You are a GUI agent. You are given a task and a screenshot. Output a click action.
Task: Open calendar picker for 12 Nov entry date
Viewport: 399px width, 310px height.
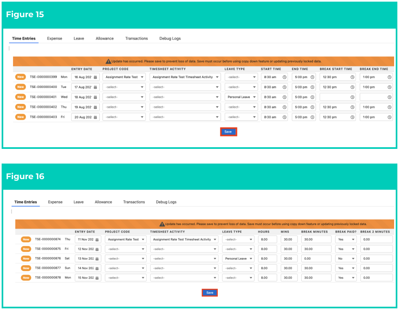pyautogui.click(x=97, y=249)
